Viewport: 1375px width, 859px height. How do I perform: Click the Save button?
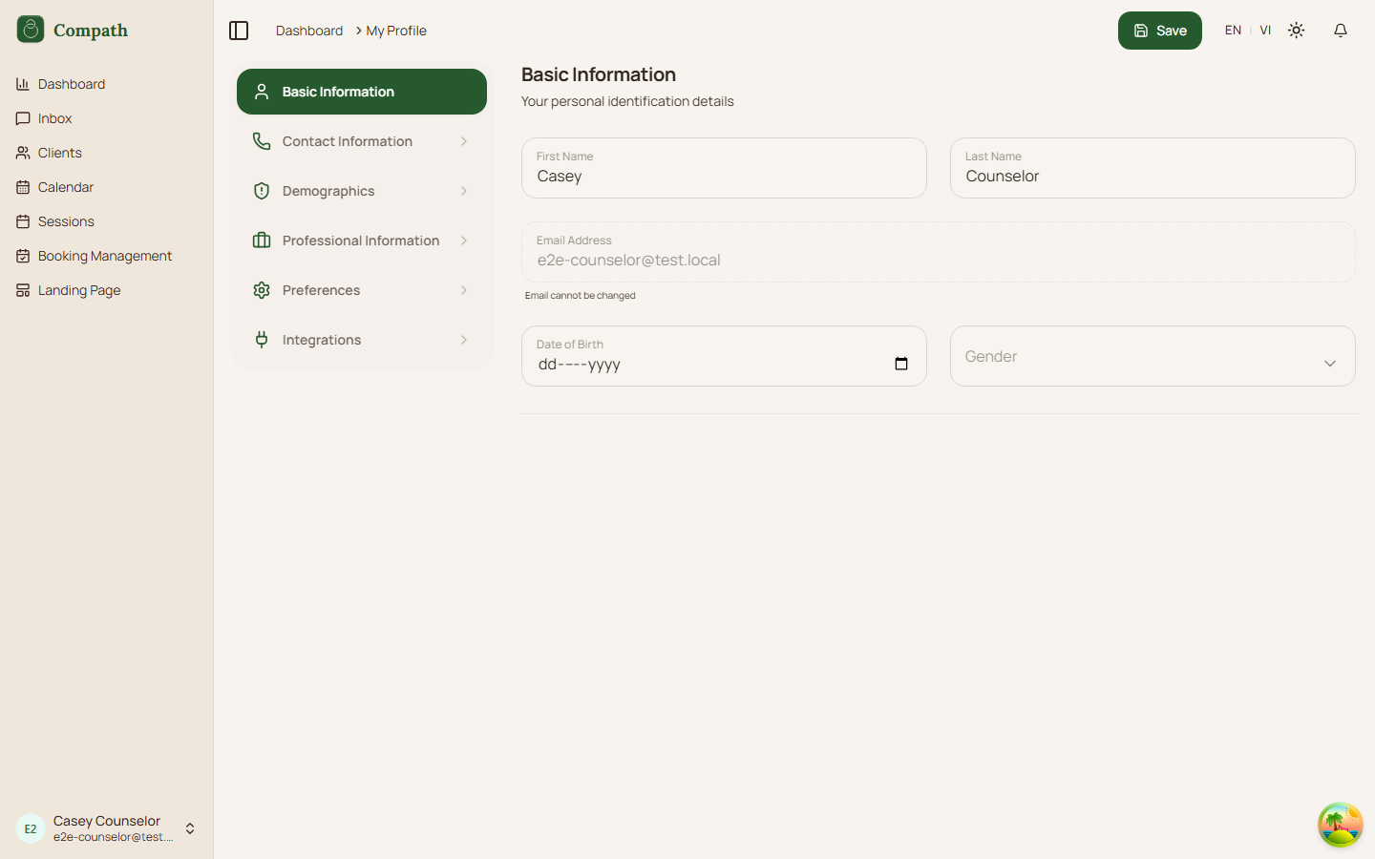coord(1159,31)
